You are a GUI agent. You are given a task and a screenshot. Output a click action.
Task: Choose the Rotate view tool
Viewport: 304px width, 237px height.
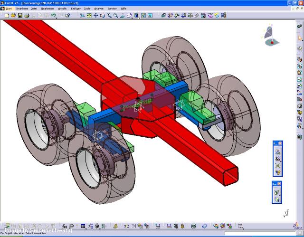(x=102, y=16)
